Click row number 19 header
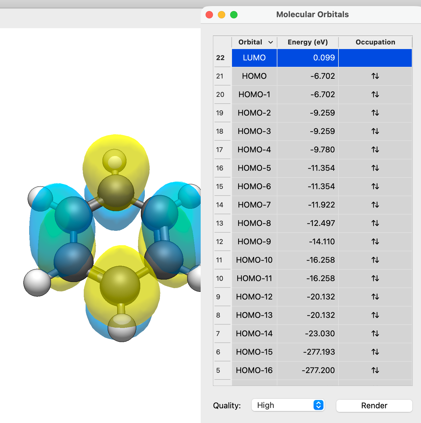This screenshot has width=421, height=423. (220, 113)
